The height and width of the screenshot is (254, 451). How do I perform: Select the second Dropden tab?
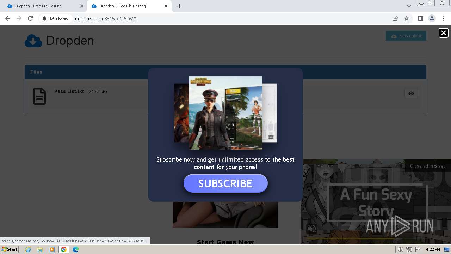coord(129,6)
